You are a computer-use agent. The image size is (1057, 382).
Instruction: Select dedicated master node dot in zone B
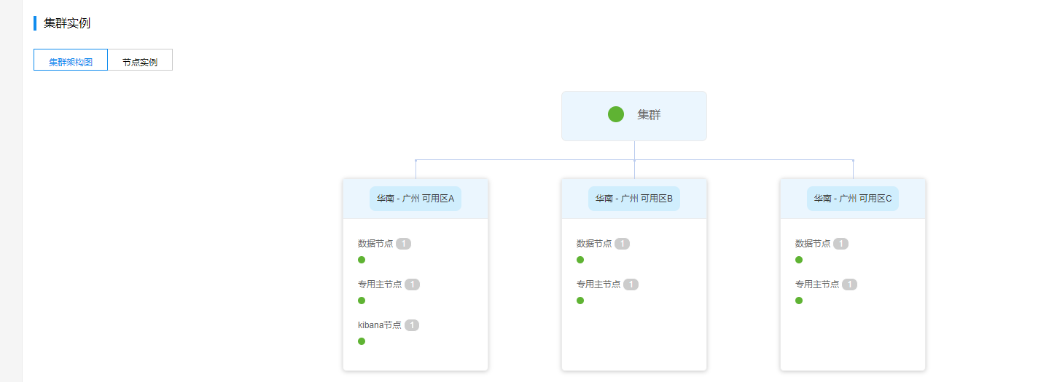(x=580, y=301)
